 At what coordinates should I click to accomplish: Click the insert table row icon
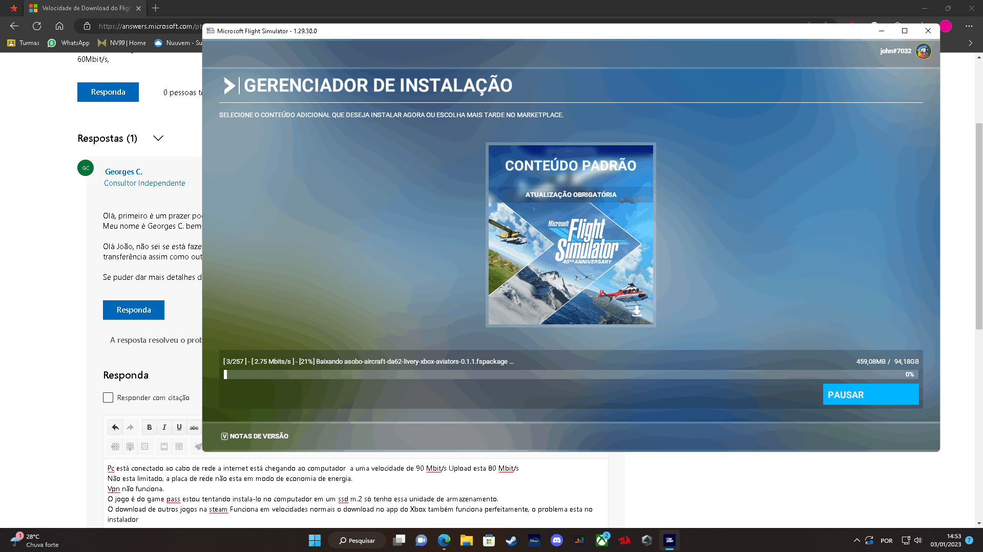tap(115, 447)
